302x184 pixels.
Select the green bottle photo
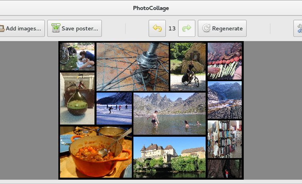(77, 98)
